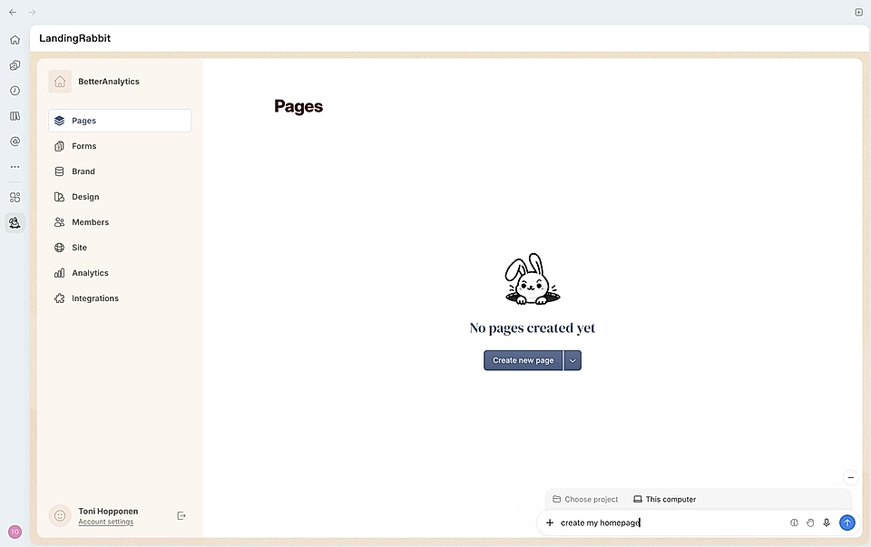The image size is (871, 547).
Task: Click the LandingRabbit title
Action: (75, 38)
